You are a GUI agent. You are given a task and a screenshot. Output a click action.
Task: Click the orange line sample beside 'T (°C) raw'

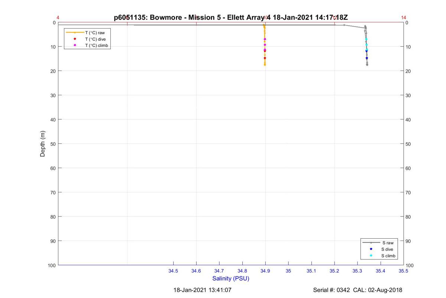click(x=75, y=33)
